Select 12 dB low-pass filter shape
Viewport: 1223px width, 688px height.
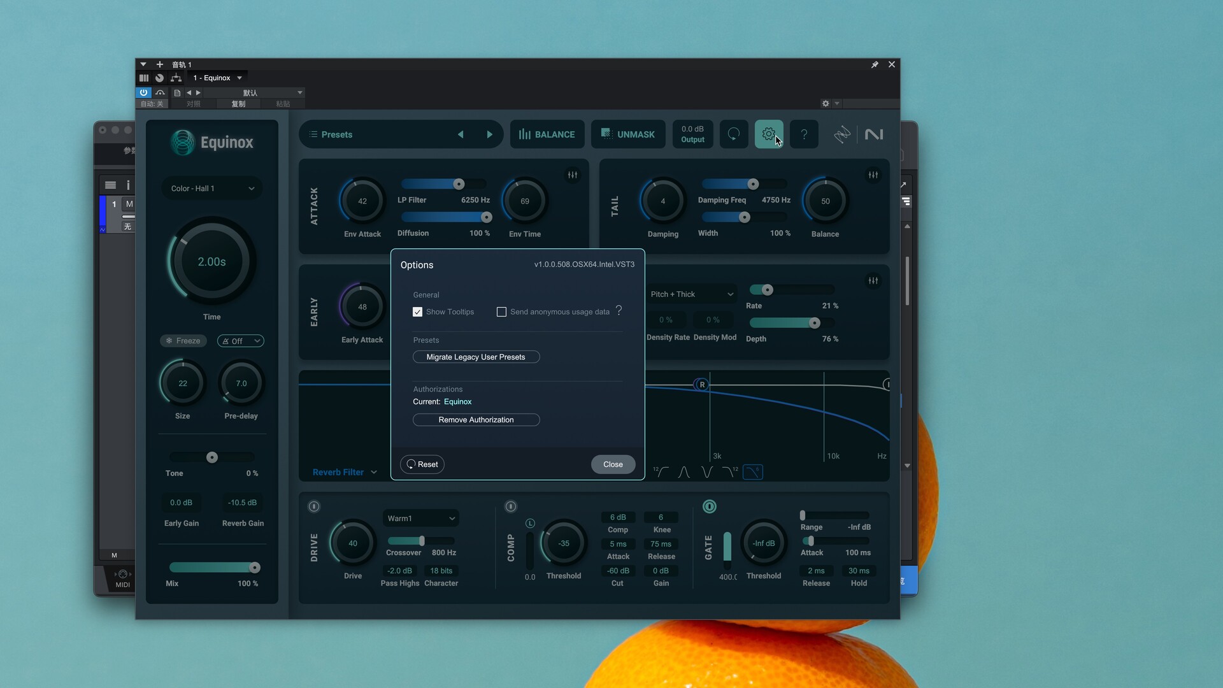(730, 472)
